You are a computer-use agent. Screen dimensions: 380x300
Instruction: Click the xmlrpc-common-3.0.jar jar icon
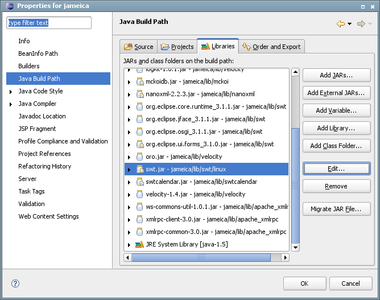click(139, 232)
